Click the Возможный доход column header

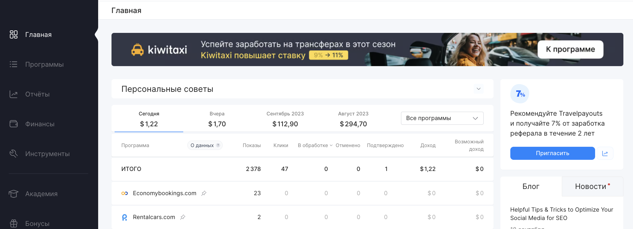(469, 145)
